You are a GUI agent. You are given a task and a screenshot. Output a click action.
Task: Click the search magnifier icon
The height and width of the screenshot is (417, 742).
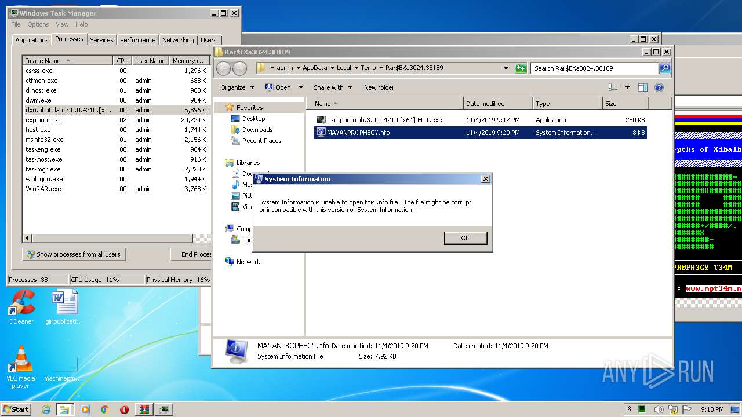click(665, 68)
